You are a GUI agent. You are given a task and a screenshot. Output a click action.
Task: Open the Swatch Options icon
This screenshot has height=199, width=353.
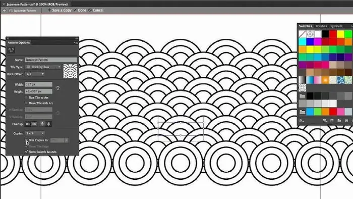[x=332, y=121]
